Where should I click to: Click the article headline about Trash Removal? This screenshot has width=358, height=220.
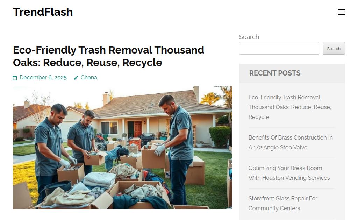pos(108,56)
